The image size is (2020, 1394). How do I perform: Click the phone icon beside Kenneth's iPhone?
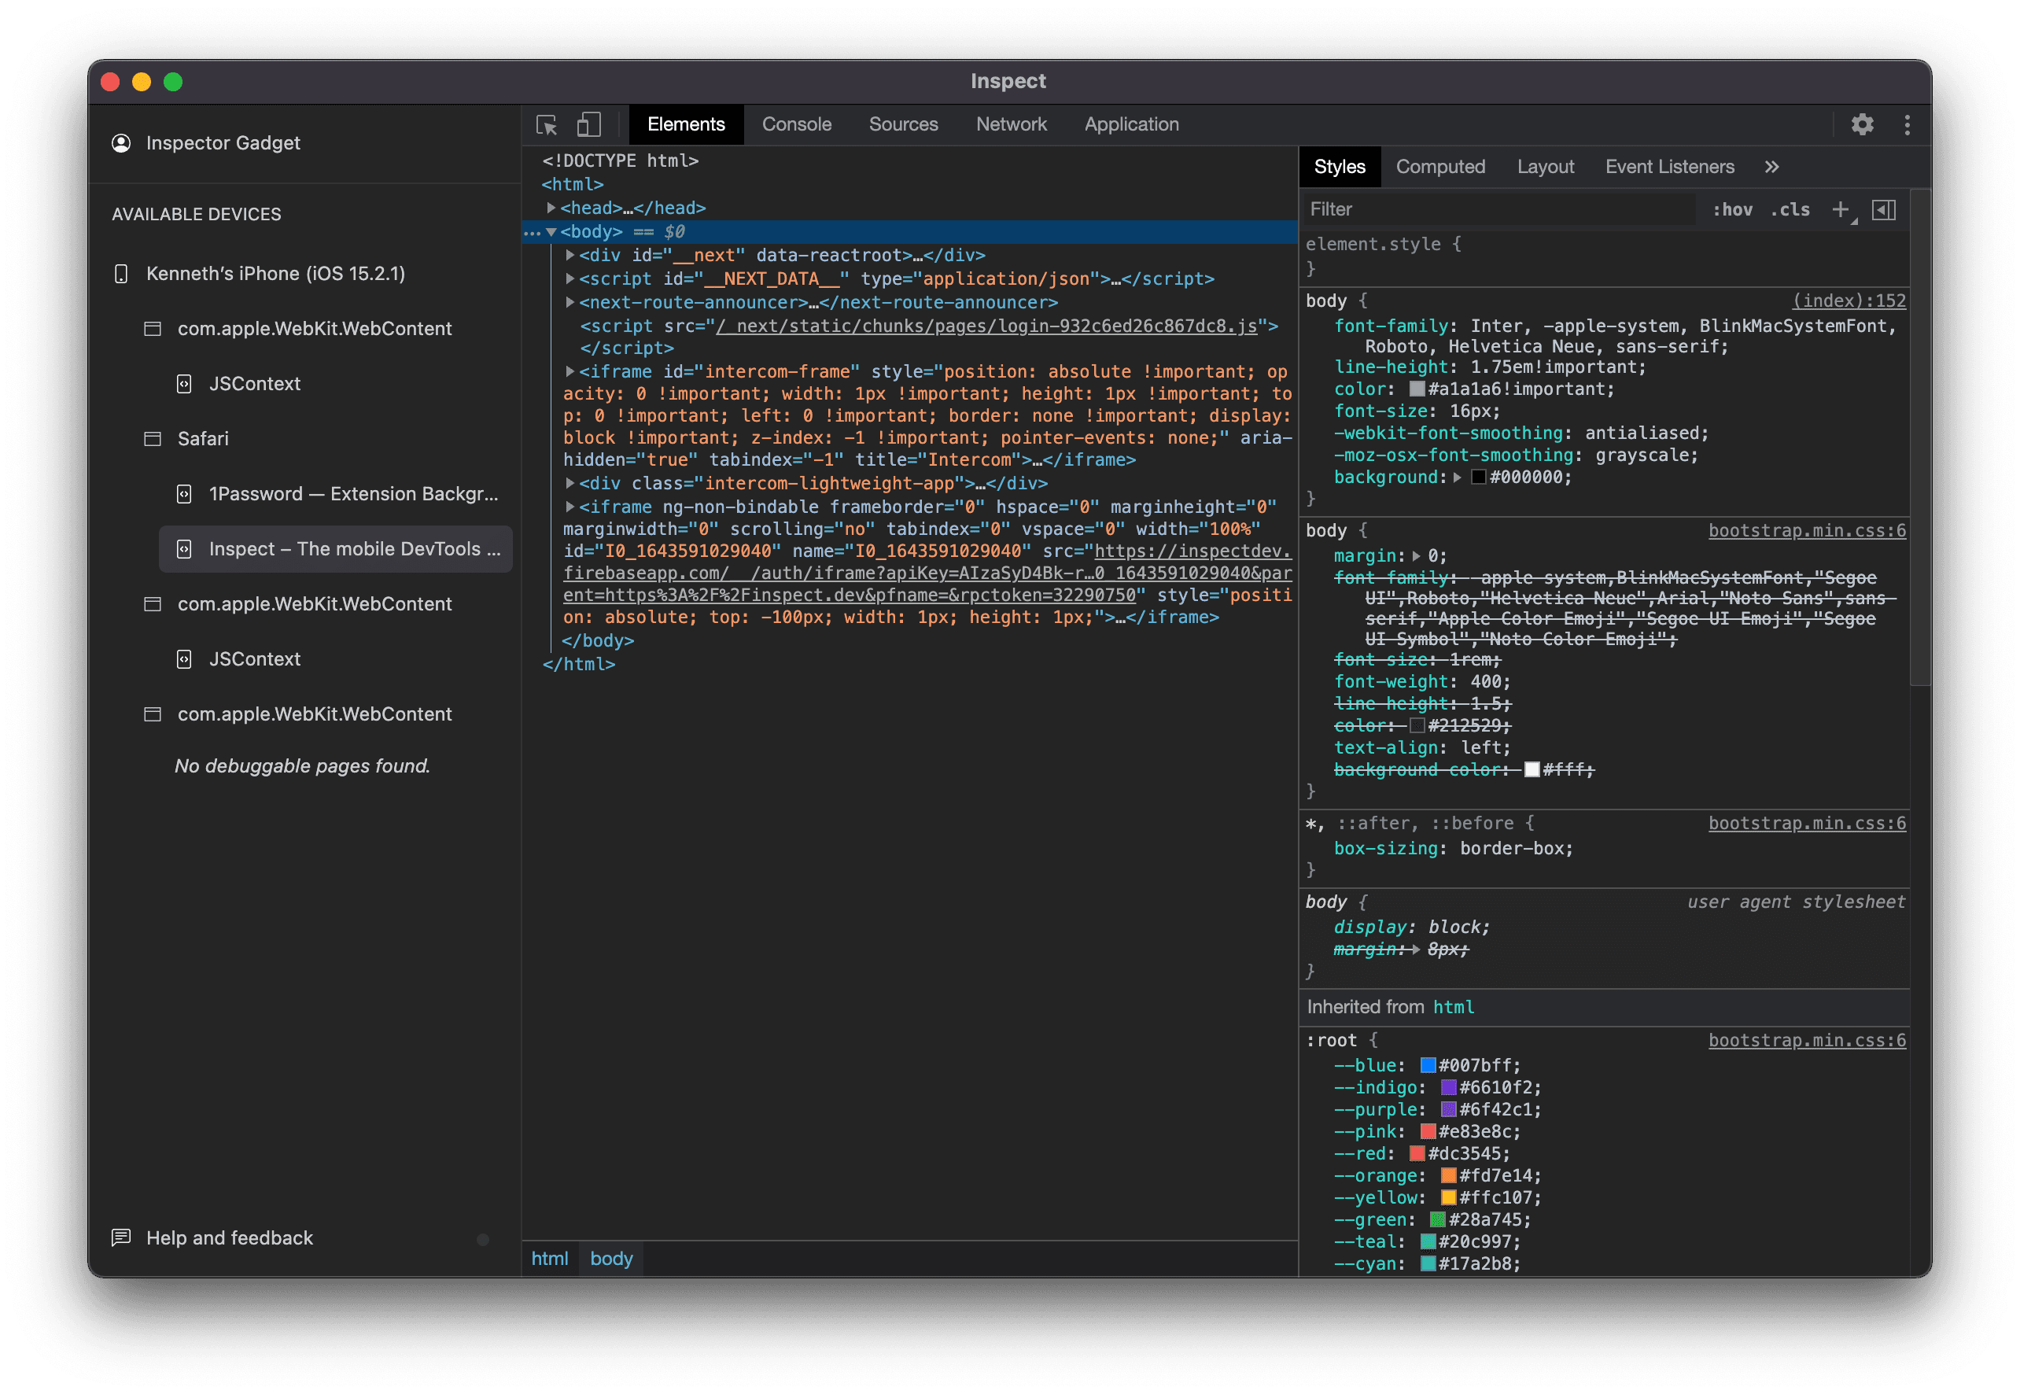click(x=120, y=274)
